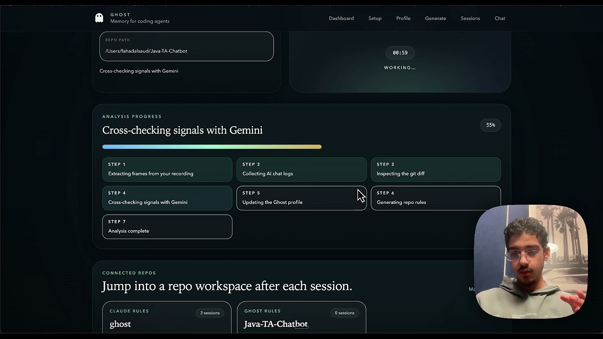
Task: Click the webcam video overlay
Action: pyautogui.click(x=531, y=262)
